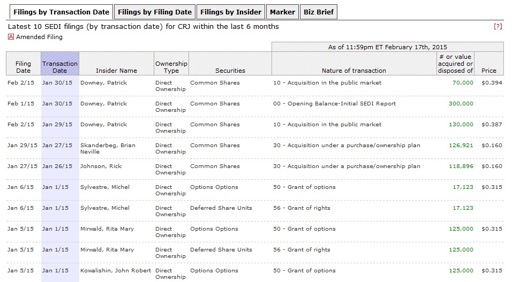Image resolution: width=520 pixels, height=282 pixels.
Task: Open the Biz Brief tab
Action: pos(318,12)
